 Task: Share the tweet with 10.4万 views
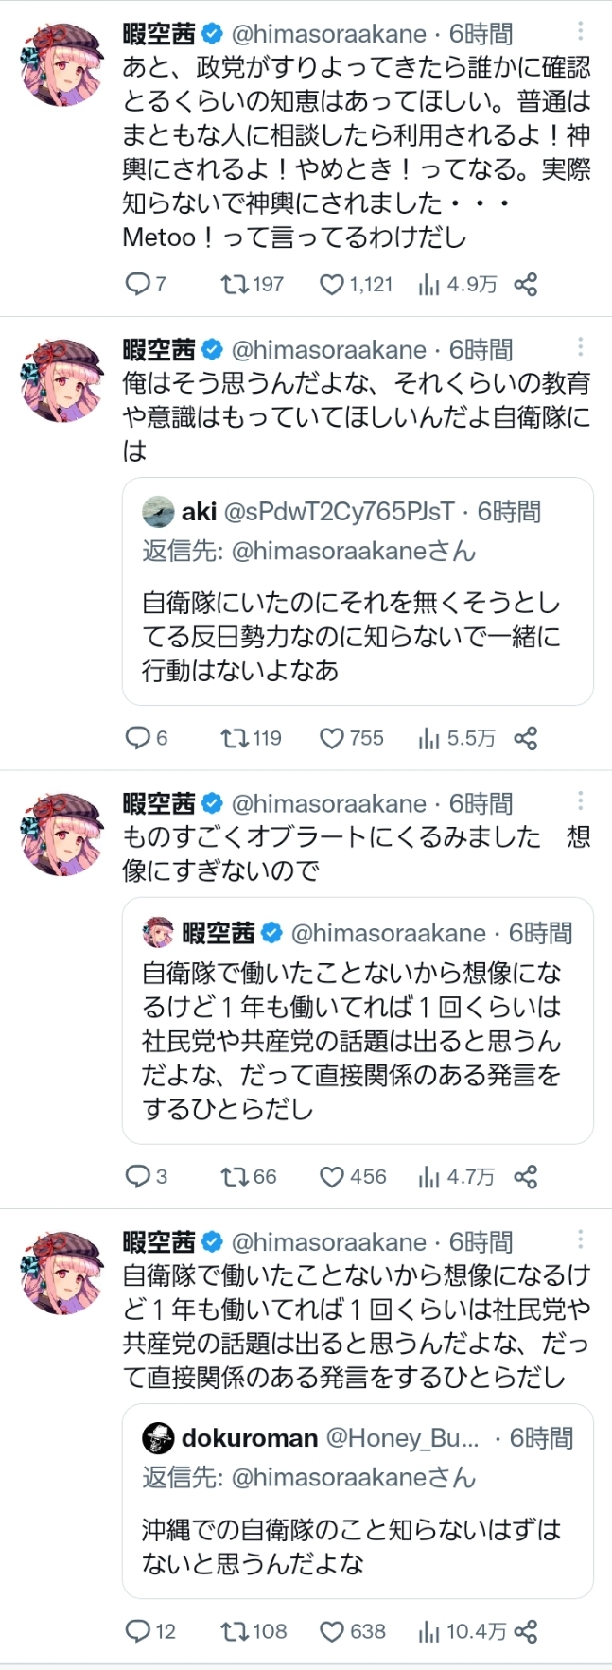pos(526,1630)
